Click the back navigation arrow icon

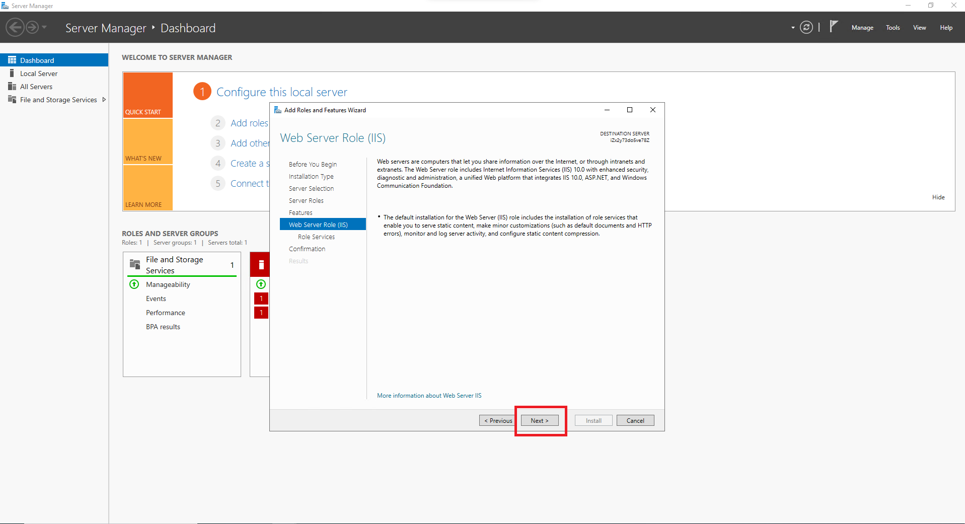pos(16,27)
